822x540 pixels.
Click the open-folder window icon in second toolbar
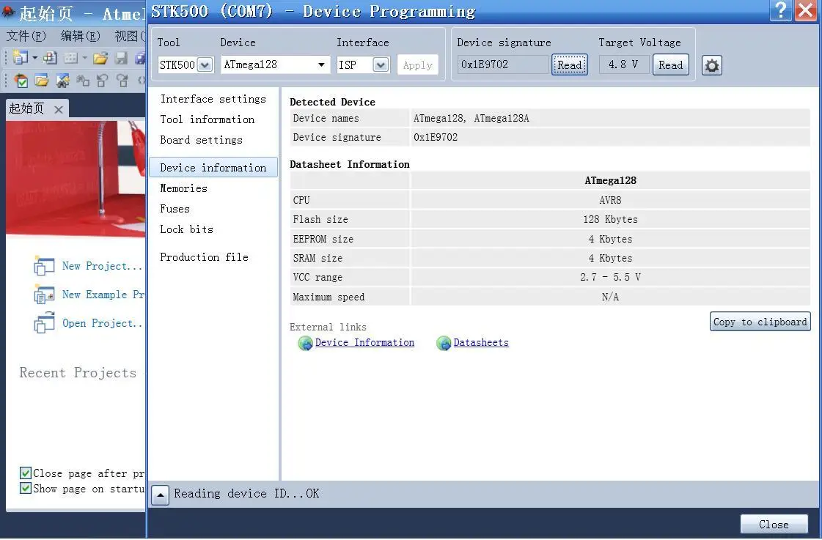[42, 80]
